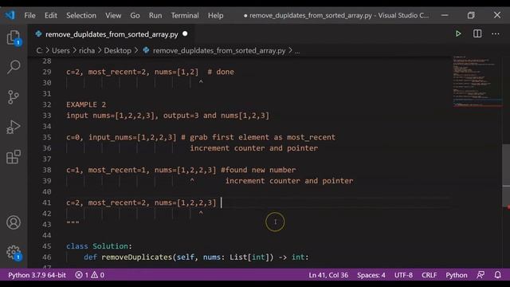Viewport: 510px width, 287px height.
Task: Change language mode via Python
Action: click(x=457, y=275)
